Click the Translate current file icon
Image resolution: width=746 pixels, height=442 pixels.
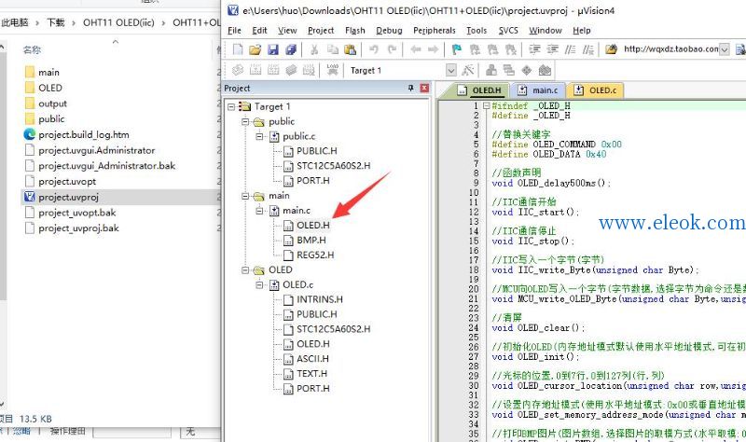pos(238,71)
